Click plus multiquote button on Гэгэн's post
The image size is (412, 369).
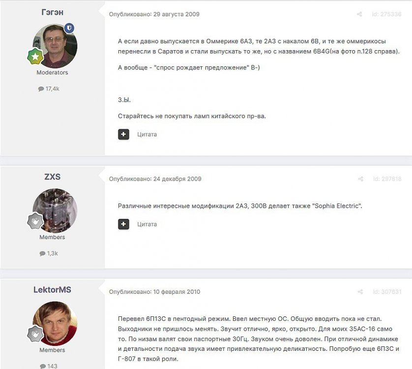(x=123, y=134)
